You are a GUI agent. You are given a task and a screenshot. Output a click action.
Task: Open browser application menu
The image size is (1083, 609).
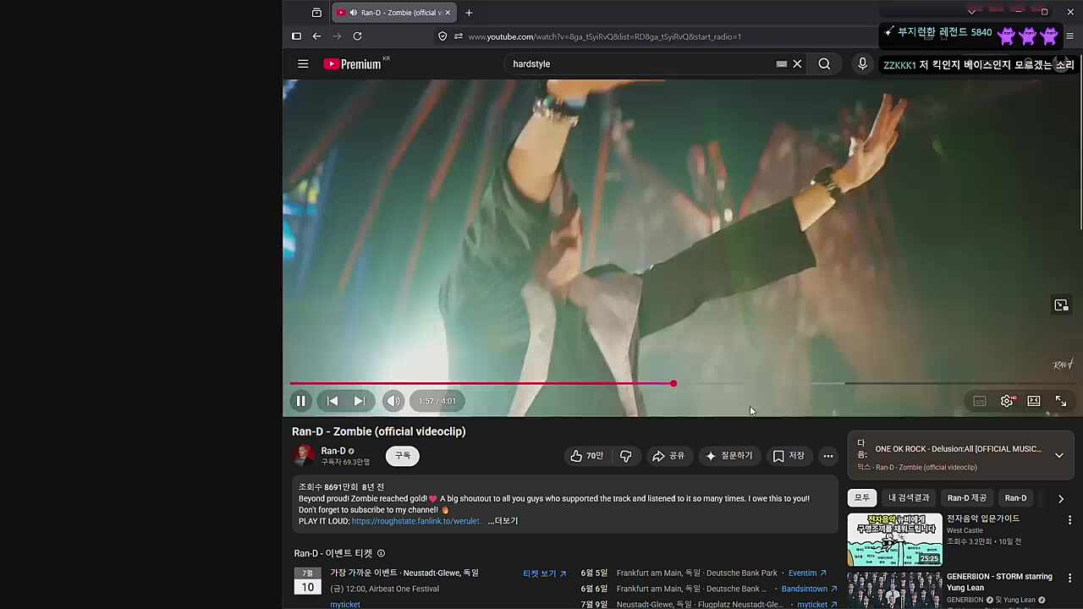point(1069,36)
